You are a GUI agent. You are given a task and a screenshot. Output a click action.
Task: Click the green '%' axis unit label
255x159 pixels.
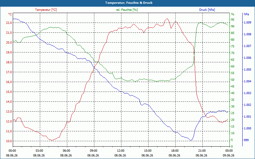(233, 14)
